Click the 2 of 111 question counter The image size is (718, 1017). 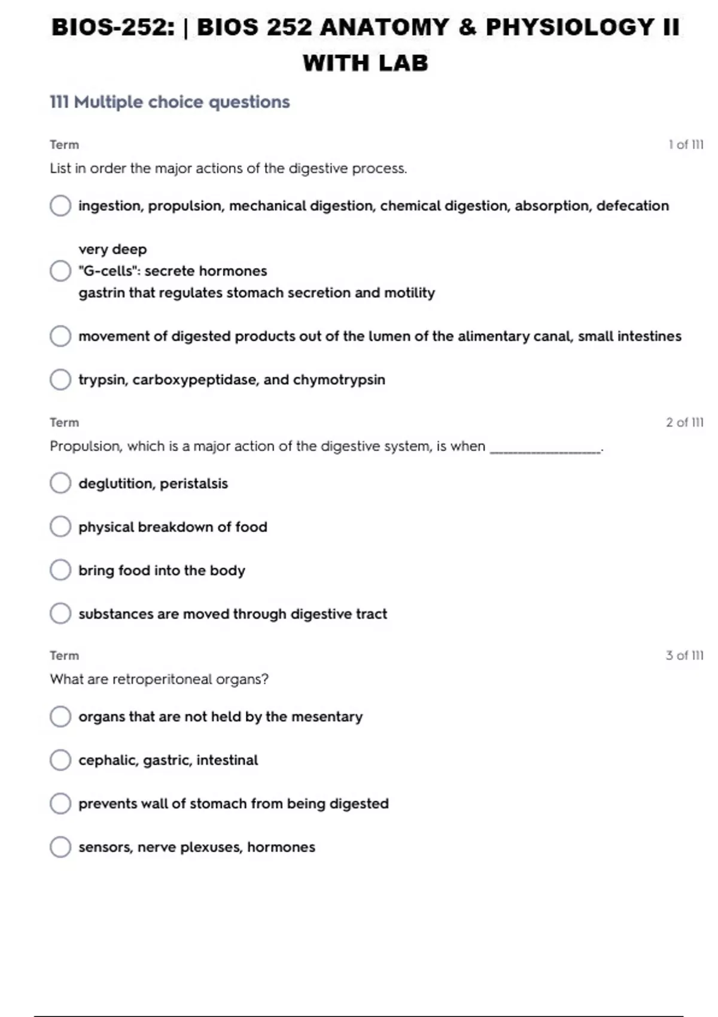(684, 422)
